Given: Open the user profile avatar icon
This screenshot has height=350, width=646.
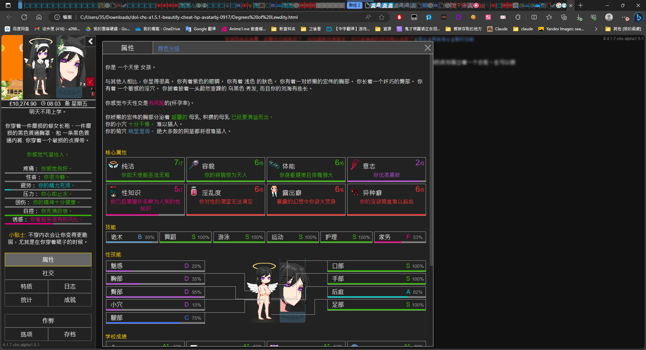Looking at the screenshot, I should pyautogui.click(x=609, y=17).
